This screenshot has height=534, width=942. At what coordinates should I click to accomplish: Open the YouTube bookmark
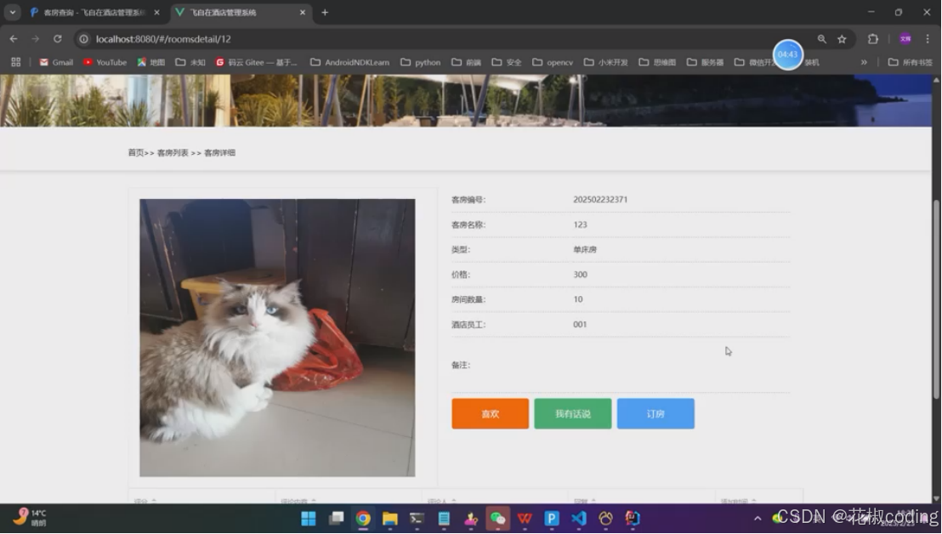104,61
